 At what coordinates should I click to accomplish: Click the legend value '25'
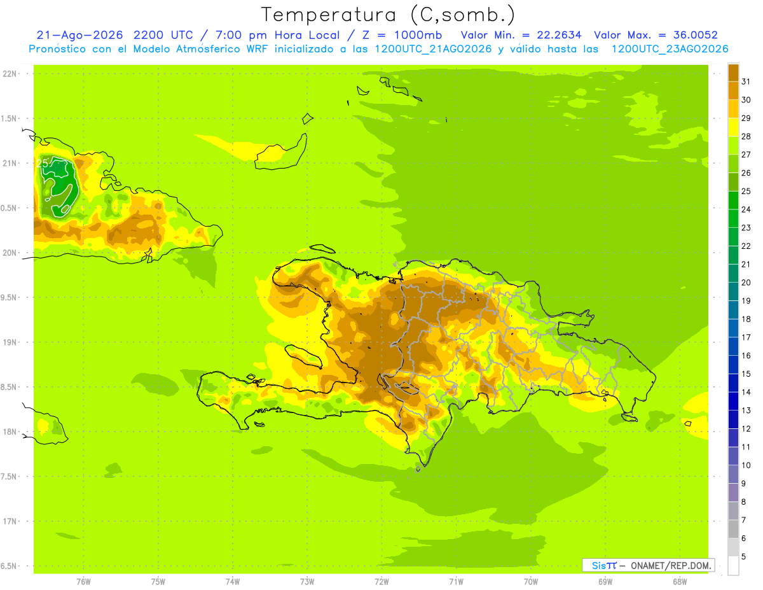click(x=746, y=191)
